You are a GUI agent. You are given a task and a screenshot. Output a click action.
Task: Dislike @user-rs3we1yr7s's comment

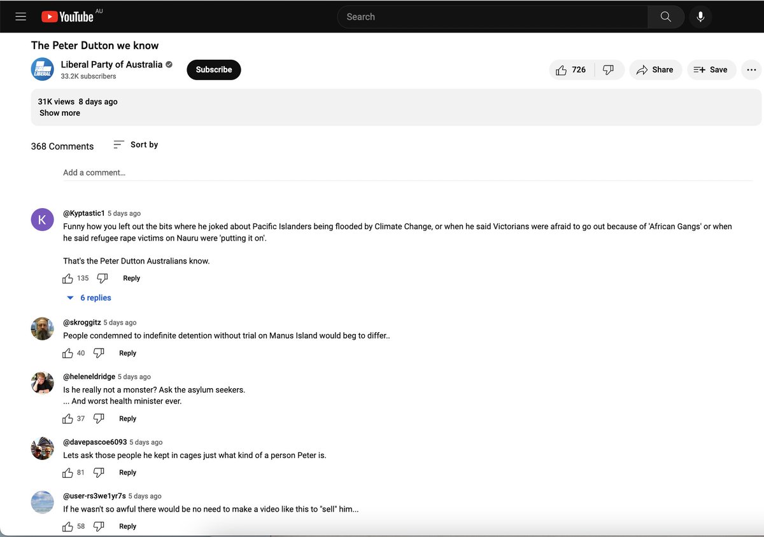(99, 527)
